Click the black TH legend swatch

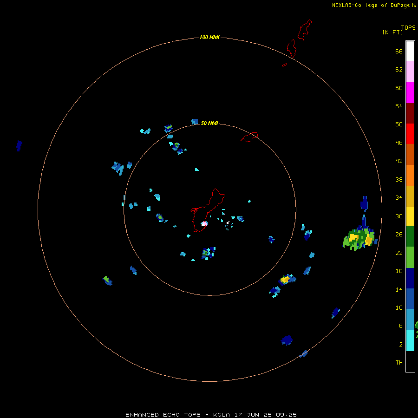(410, 361)
